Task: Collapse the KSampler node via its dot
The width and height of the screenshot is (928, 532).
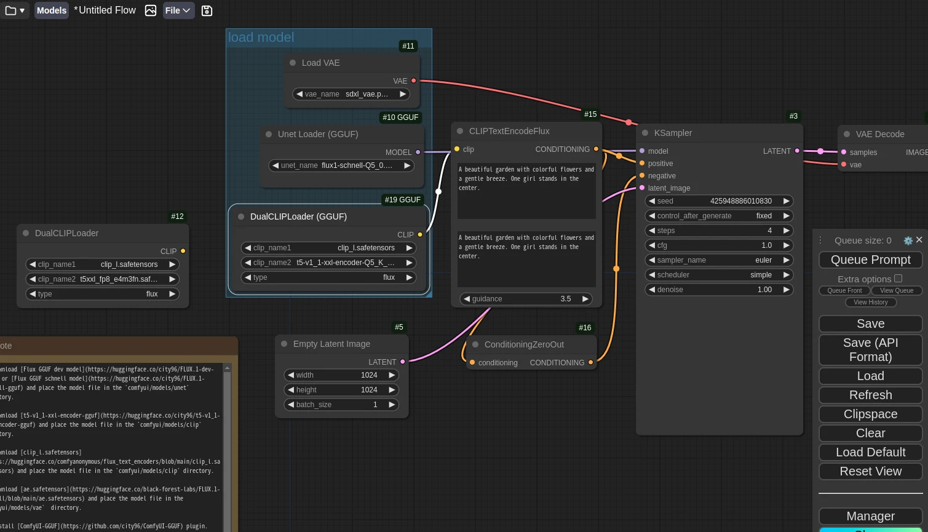Action: [x=645, y=133]
